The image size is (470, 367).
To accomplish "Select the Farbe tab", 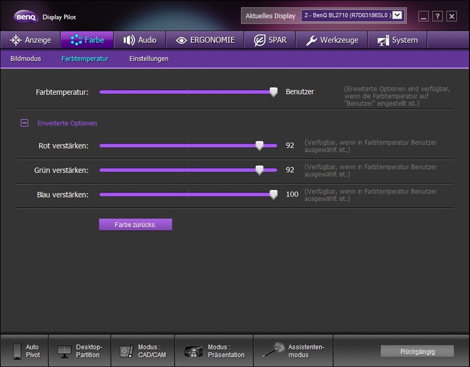I will point(87,40).
